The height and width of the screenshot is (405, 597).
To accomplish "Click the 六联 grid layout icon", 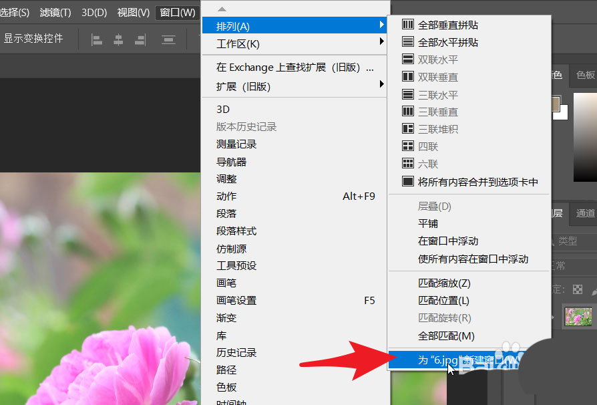I will [x=408, y=164].
